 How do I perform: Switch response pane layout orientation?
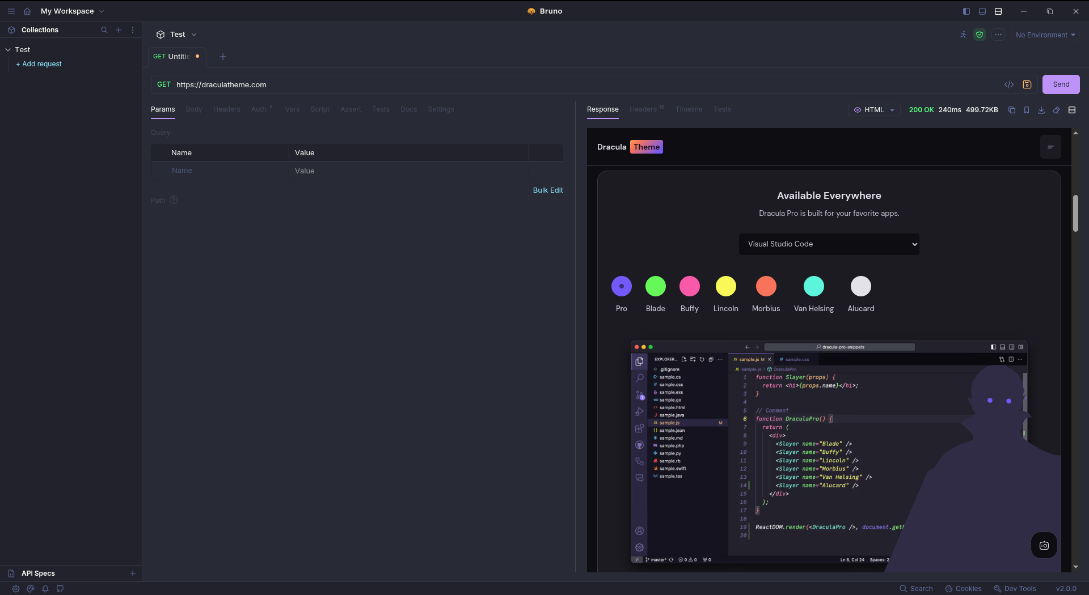(x=1072, y=110)
